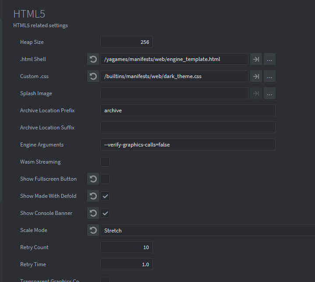This screenshot has width=315, height=282.
Task: Enable Wasm Streaming checkbox
Action: click(x=105, y=162)
